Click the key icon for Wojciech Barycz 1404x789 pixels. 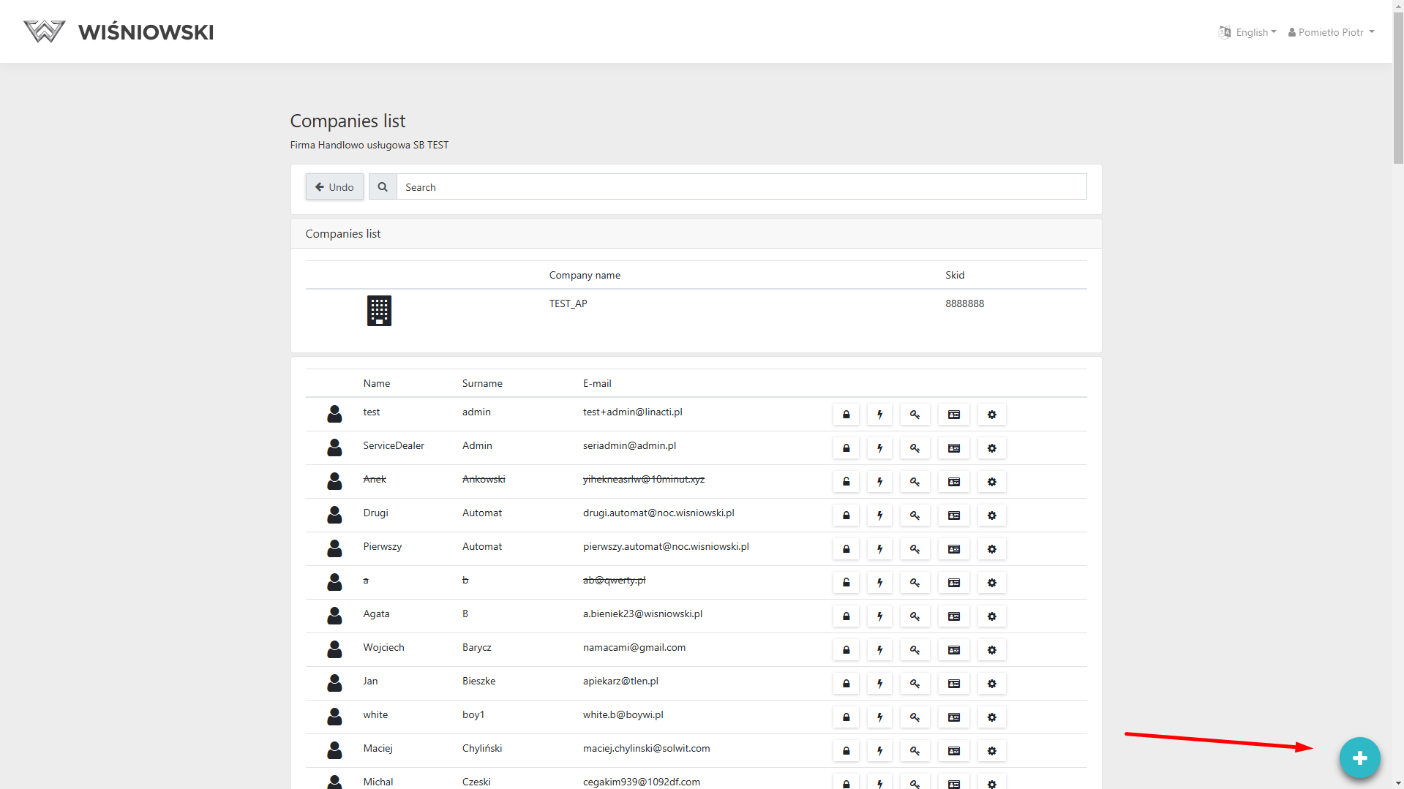(915, 650)
